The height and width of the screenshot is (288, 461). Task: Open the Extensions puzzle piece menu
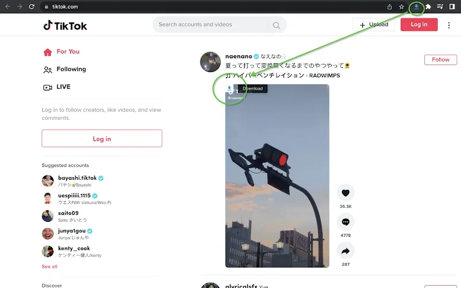click(x=428, y=6)
